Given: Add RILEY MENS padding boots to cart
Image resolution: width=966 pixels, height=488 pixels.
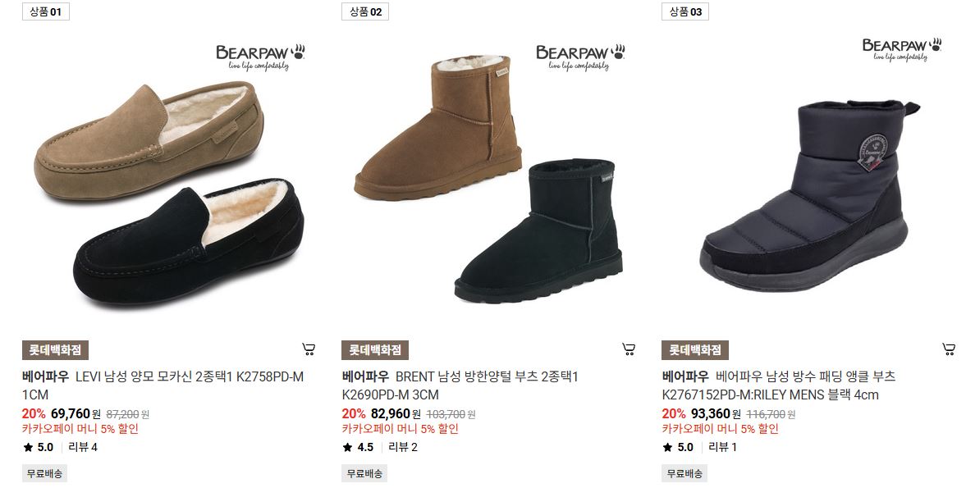Looking at the screenshot, I should coord(949,349).
